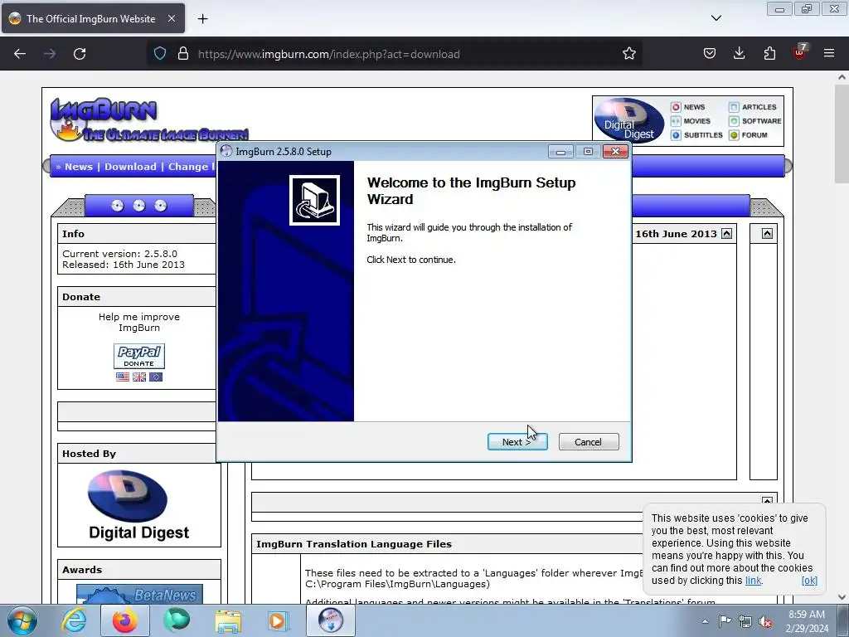The height and width of the screenshot is (637, 849).
Task: Click 'Current version: 2.5.8.0' text
Action: coord(119,254)
